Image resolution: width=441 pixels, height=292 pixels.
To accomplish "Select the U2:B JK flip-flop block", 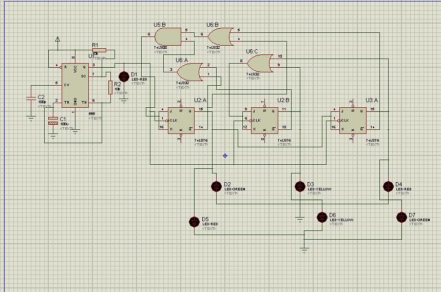I will coord(265,121).
